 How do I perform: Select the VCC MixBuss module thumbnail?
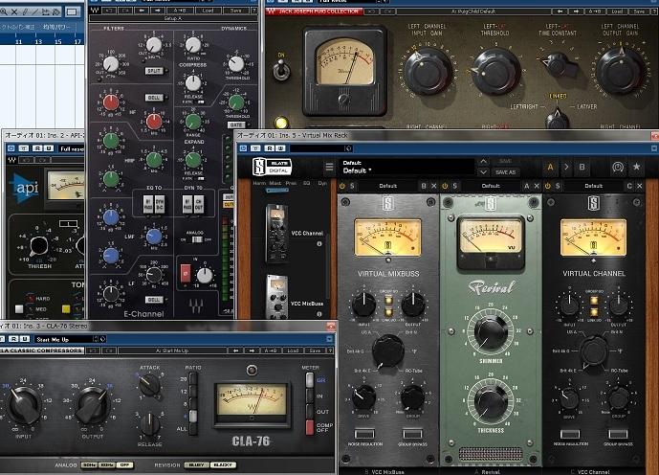pyautogui.click(x=277, y=297)
